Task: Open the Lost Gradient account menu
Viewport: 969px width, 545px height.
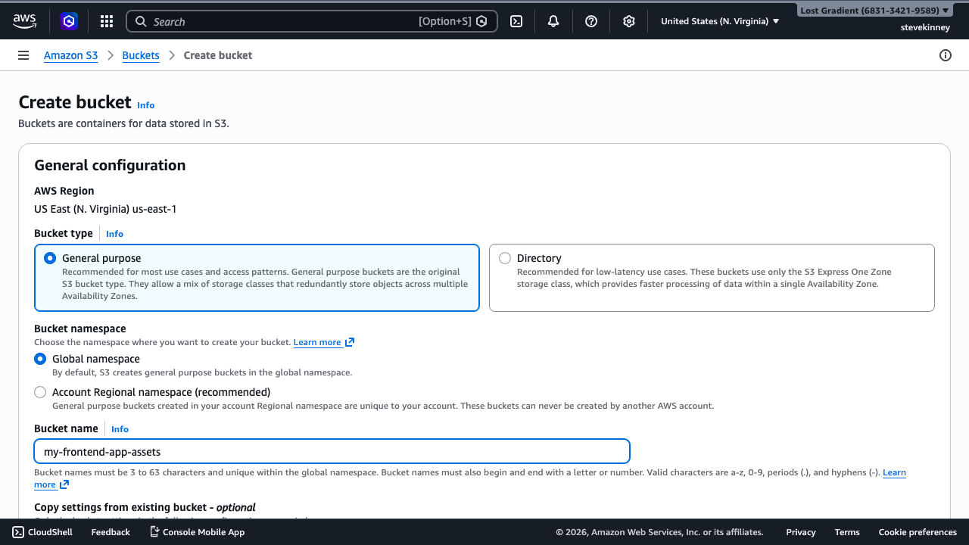Action: pyautogui.click(x=874, y=11)
